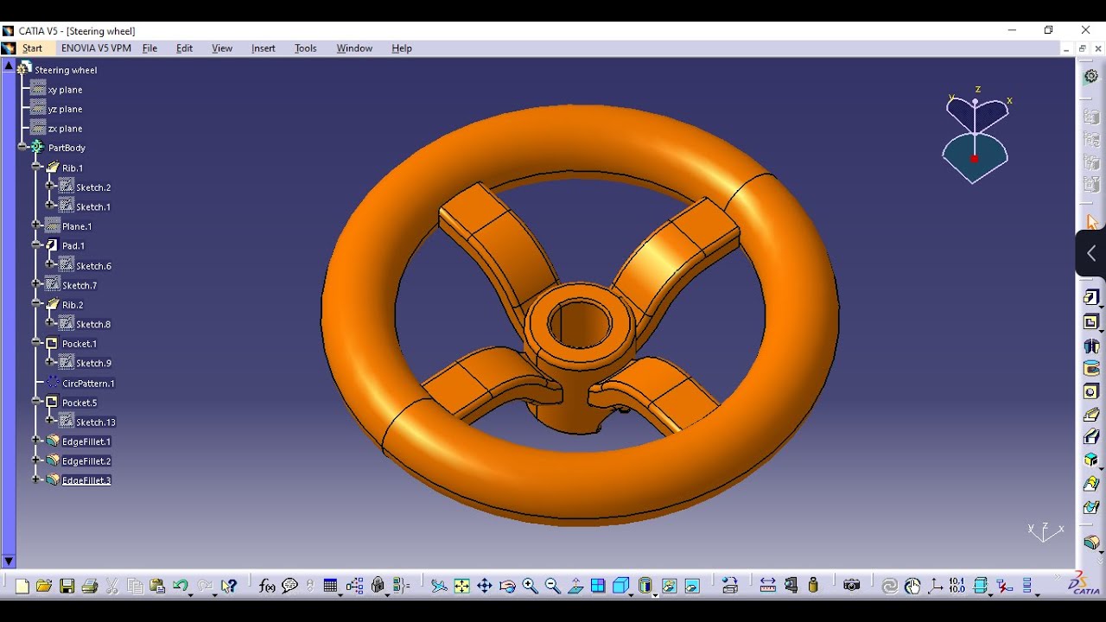Image resolution: width=1106 pixels, height=622 pixels.
Task: Select the xy plane tree item
Action: pos(65,90)
